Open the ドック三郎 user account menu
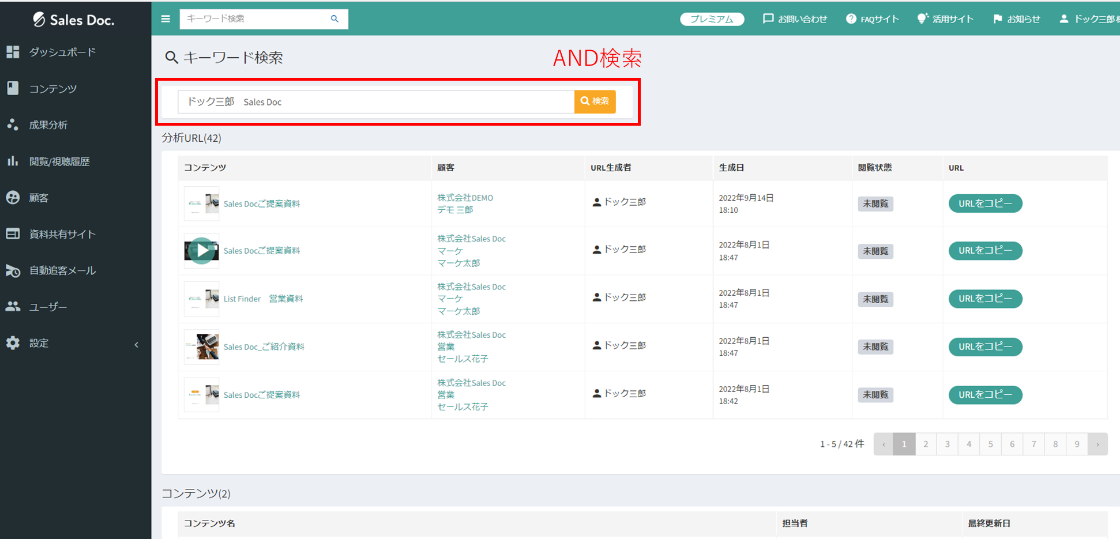The image size is (1120, 539). tap(1089, 19)
